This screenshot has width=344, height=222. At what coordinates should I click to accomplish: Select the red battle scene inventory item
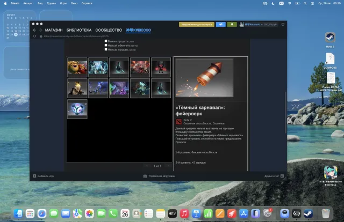point(140,67)
